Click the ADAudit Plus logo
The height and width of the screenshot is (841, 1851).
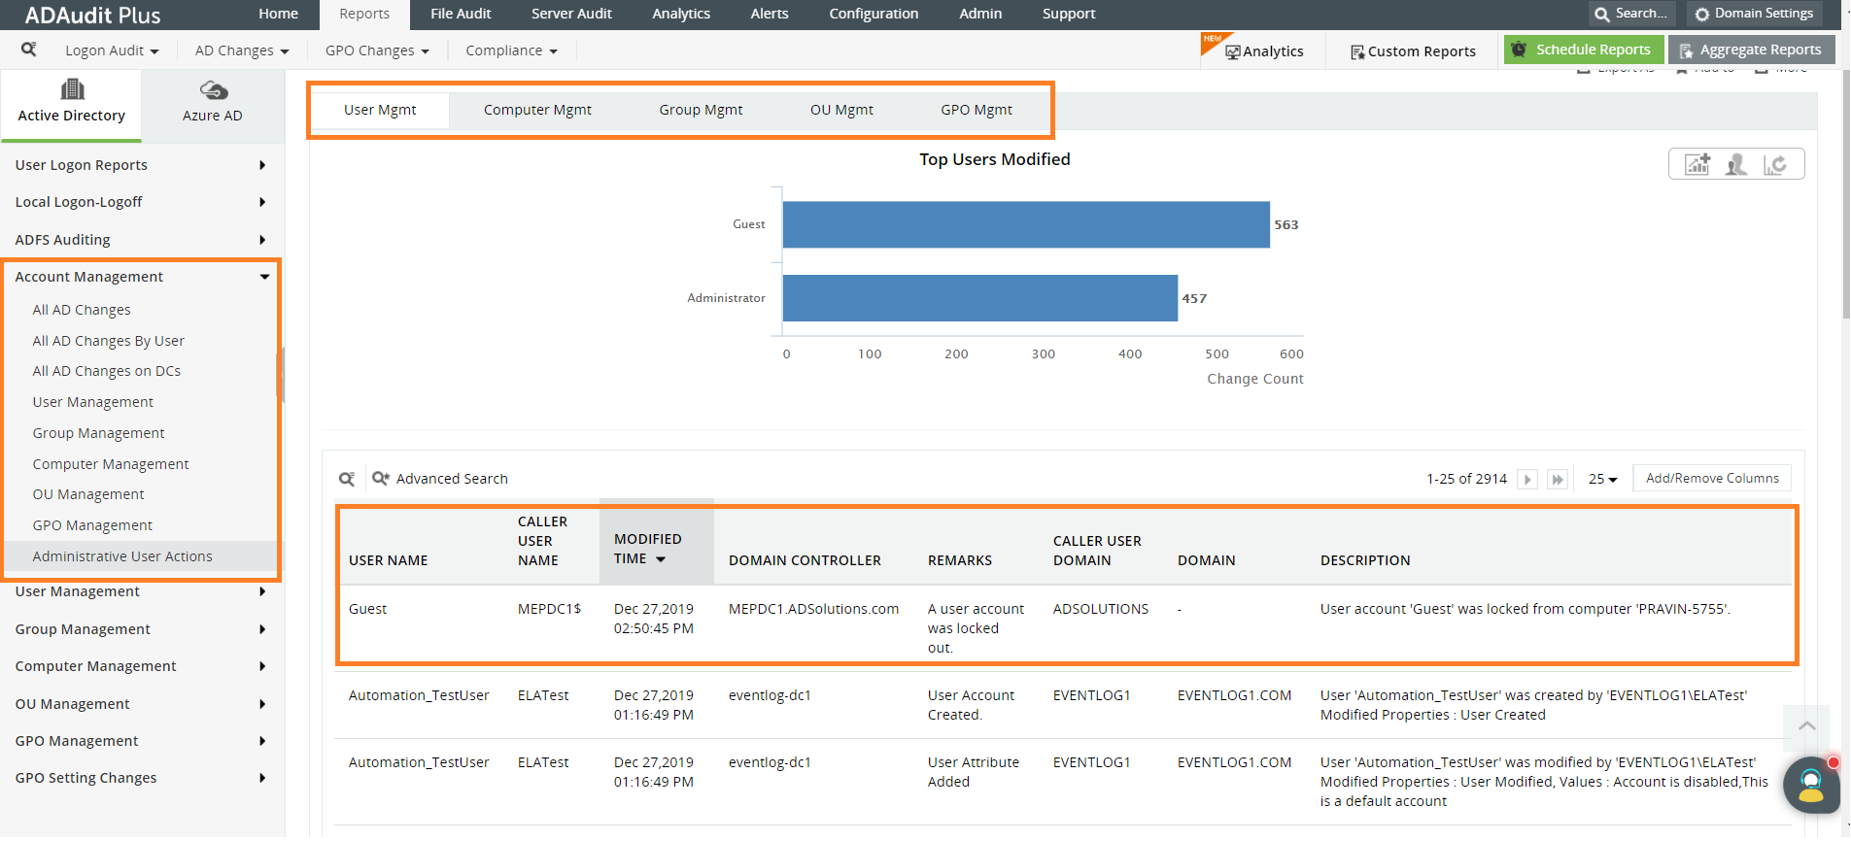[x=92, y=15]
